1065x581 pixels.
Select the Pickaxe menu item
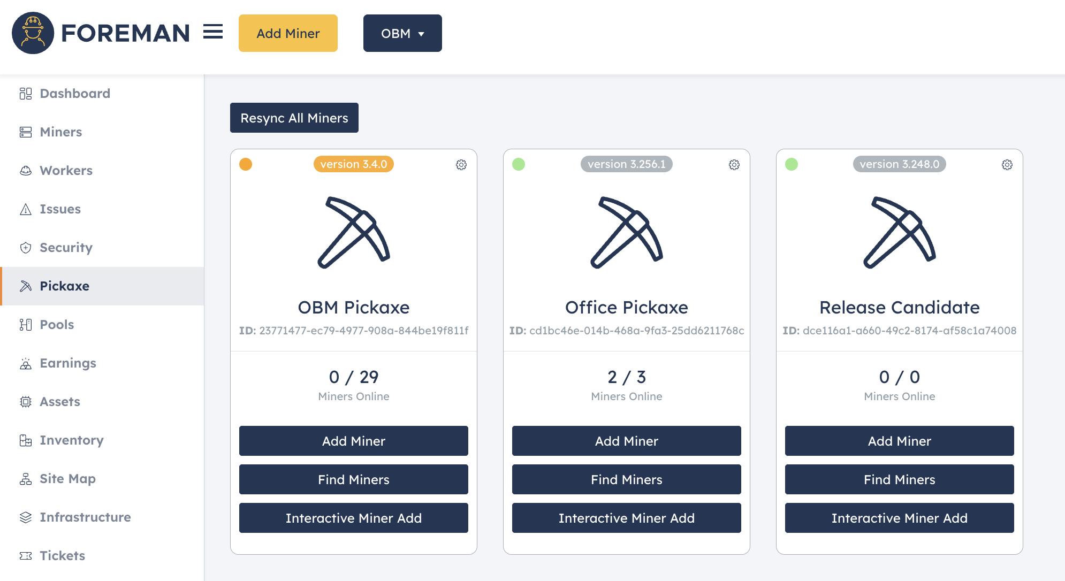click(x=102, y=286)
